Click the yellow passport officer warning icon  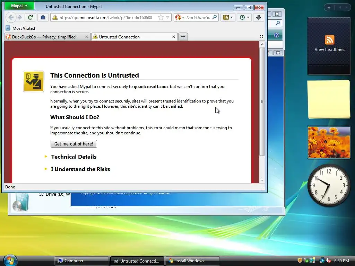34,81
